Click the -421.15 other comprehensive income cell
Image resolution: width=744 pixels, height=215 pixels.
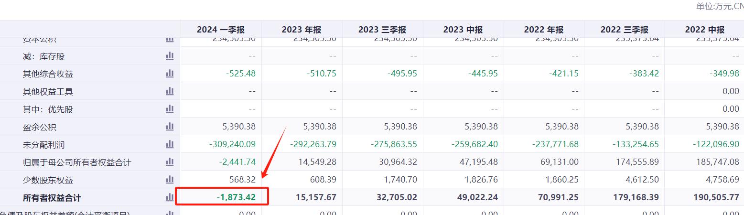(x=563, y=74)
